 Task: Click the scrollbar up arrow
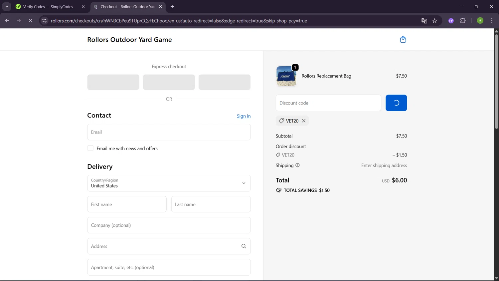coord(496,31)
